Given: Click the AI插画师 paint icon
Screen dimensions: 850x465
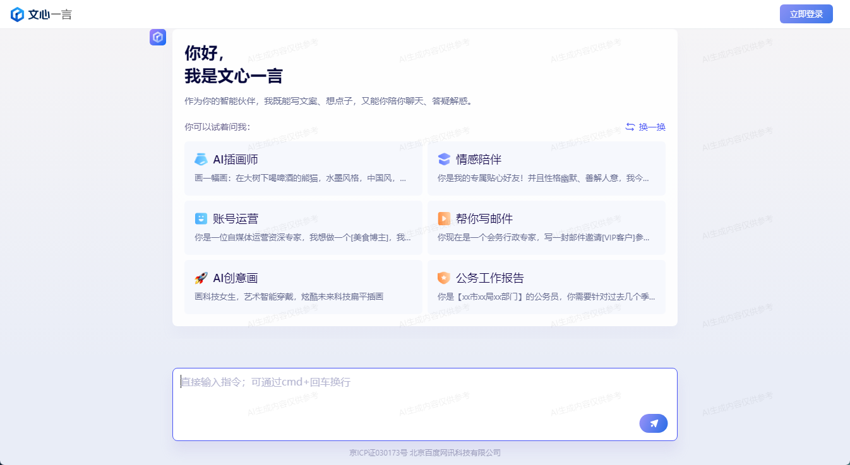Looking at the screenshot, I should pos(201,160).
